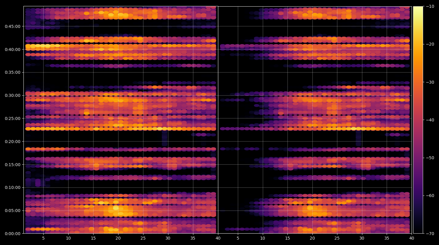Select x-axis label 25 under the left plot

tap(143, 238)
